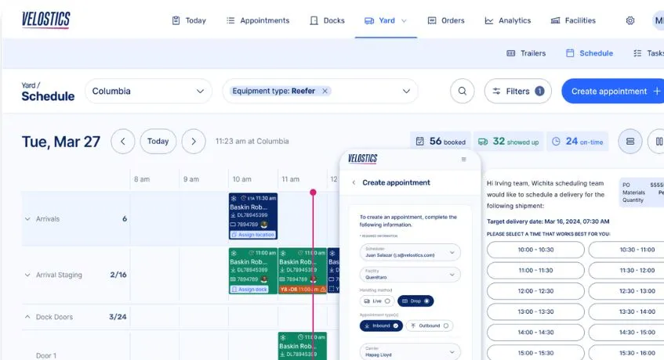Open the Trailers sub-tab
Viewport: 664px width, 360px height.
click(x=526, y=53)
